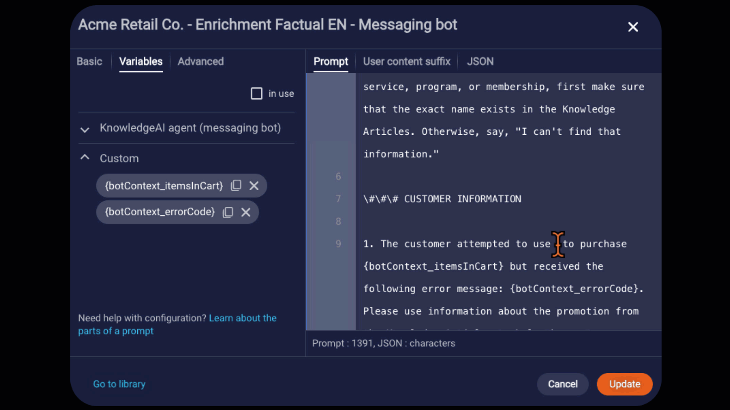Navigate to Basic settings tab
This screenshot has width=730, height=410.
[89, 61]
